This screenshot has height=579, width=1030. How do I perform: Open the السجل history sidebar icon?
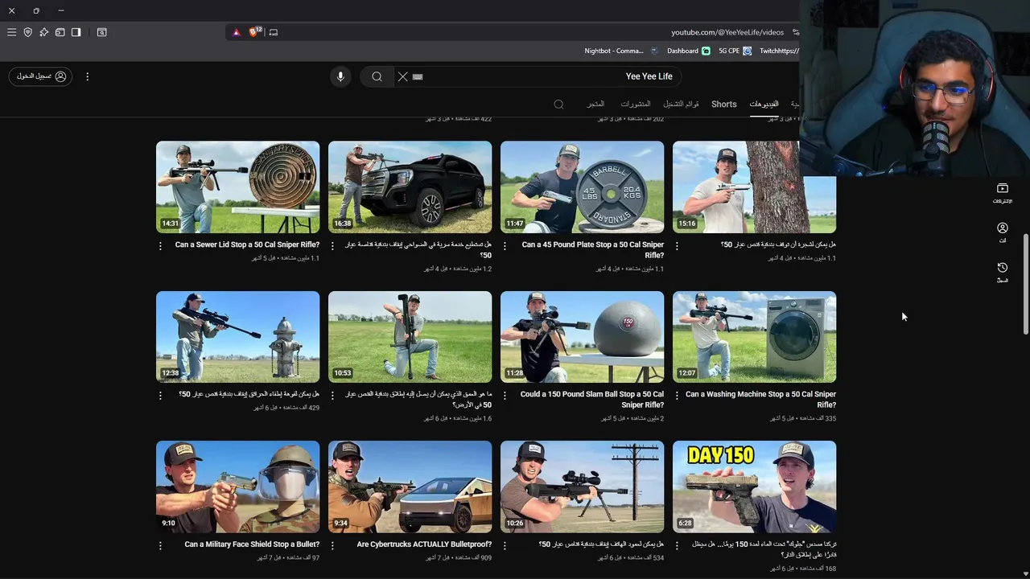pyautogui.click(x=1003, y=272)
